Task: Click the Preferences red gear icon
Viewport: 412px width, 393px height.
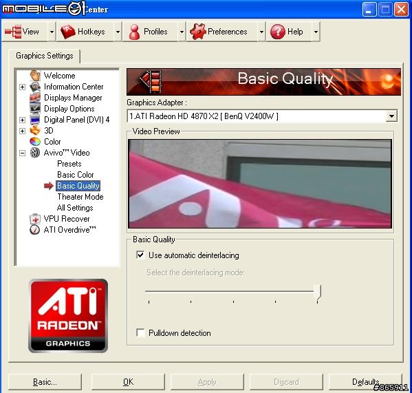Action: 197,32
